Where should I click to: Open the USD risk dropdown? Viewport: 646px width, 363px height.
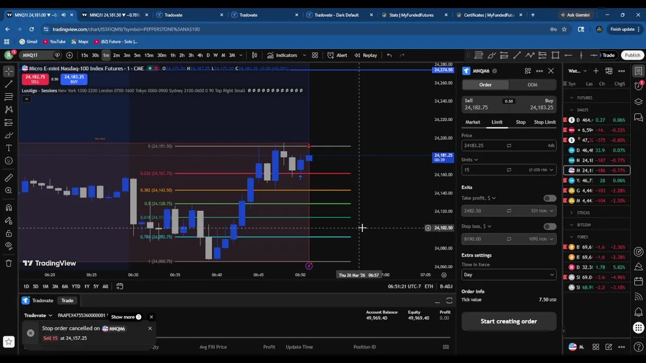point(542,170)
